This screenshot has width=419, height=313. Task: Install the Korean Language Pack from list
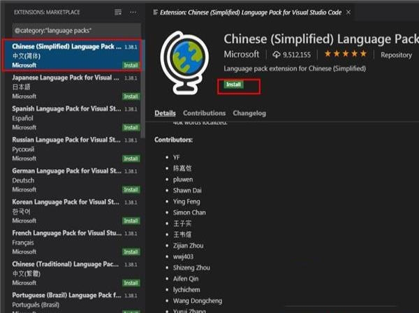(131, 221)
